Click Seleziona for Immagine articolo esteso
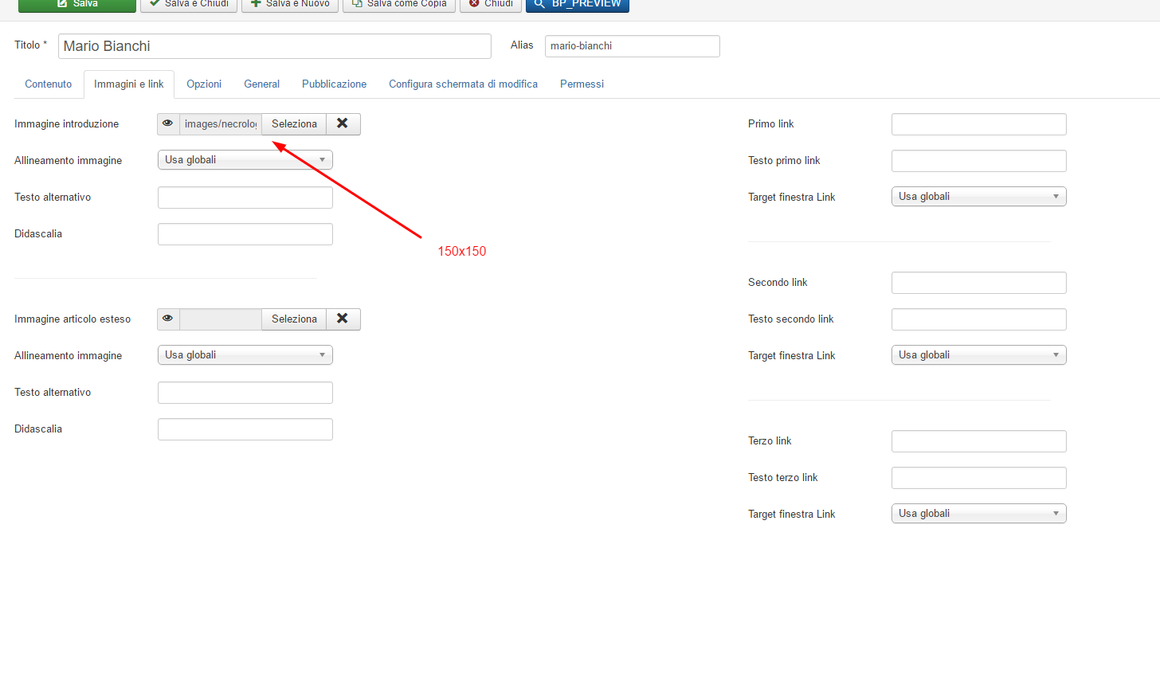Screen dimensions: 1160x681 (x=294, y=319)
